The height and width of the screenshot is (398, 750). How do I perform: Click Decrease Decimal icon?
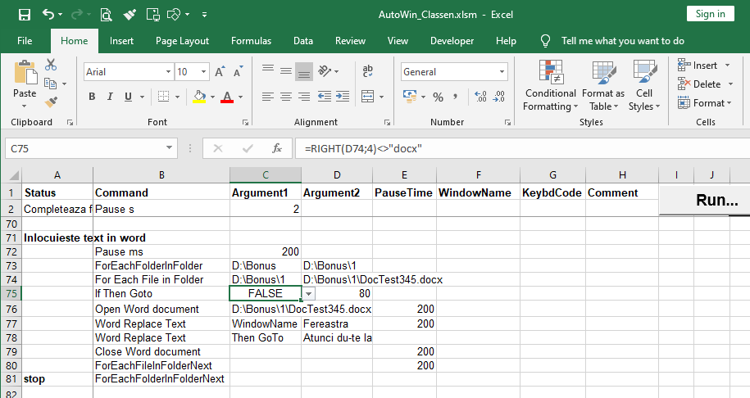[x=499, y=97]
